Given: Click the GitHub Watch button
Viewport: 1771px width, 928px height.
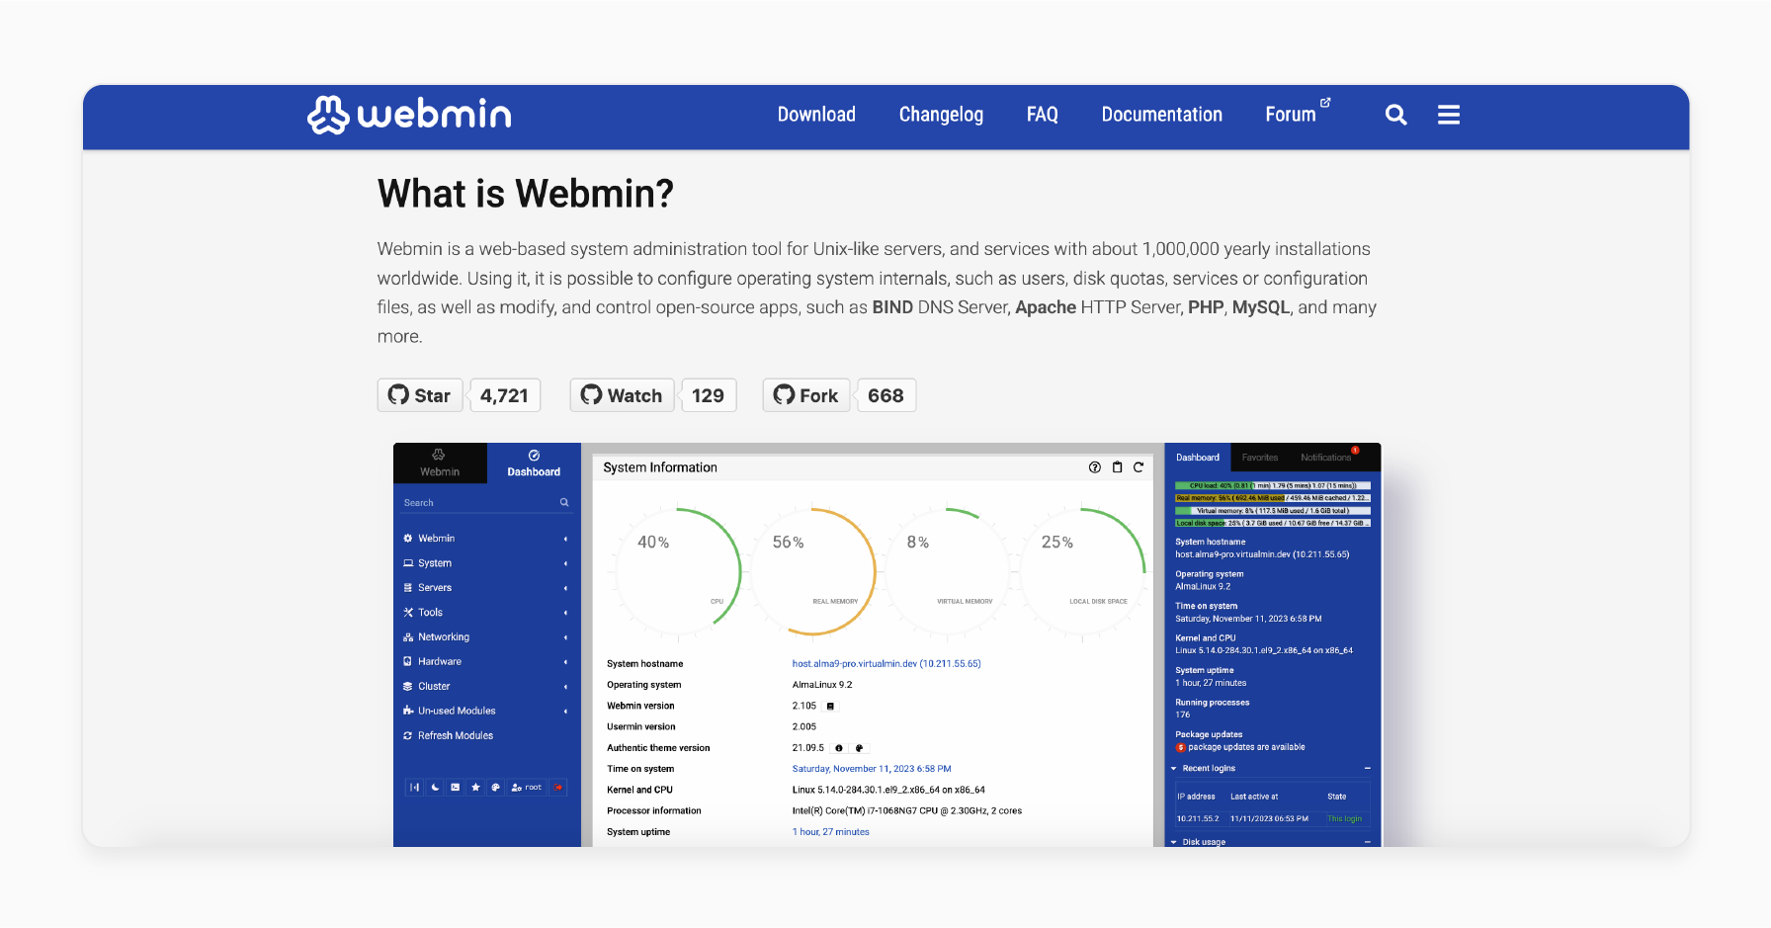Looking at the screenshot, I should pos(622,395).
